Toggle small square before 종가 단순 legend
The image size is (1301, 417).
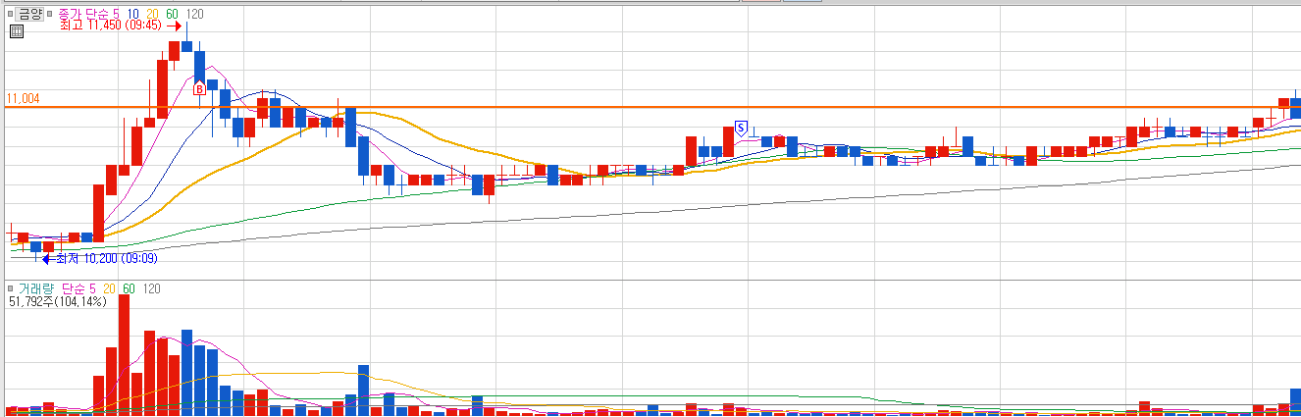click(49, 14)
